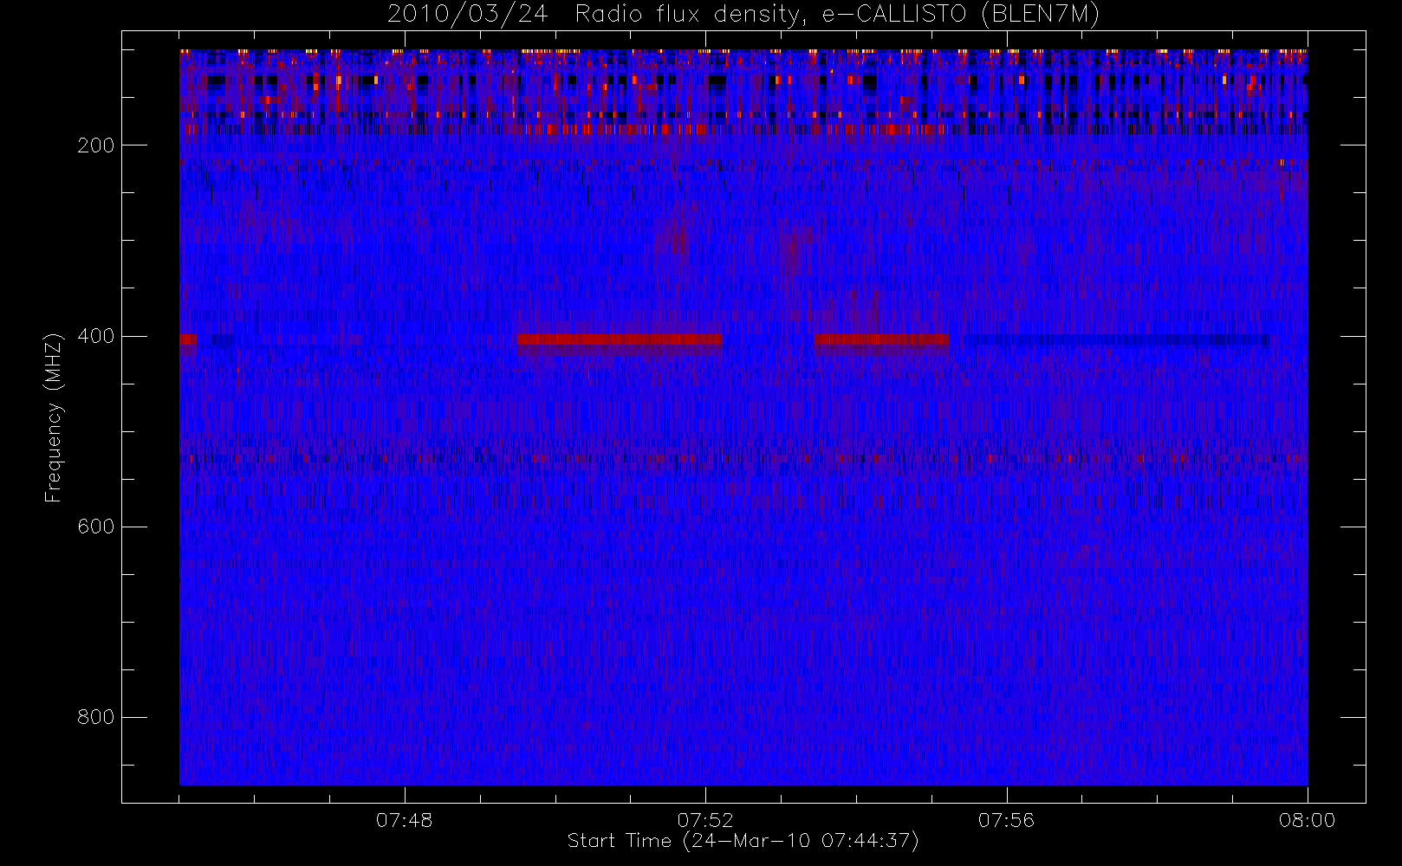
Task: Select the 07:48 time tick label
Action: (404, 820)
